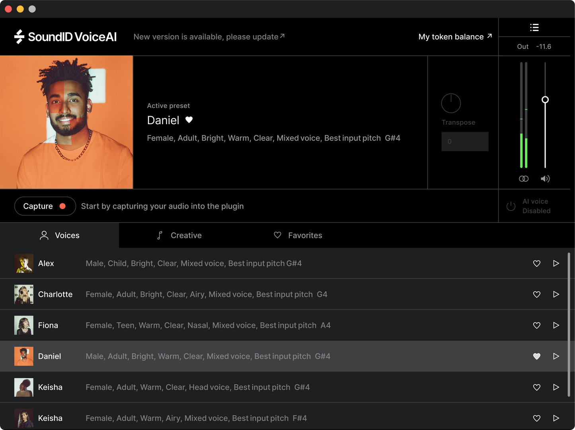Enable AI voice with the power toggle

(511, 206)
